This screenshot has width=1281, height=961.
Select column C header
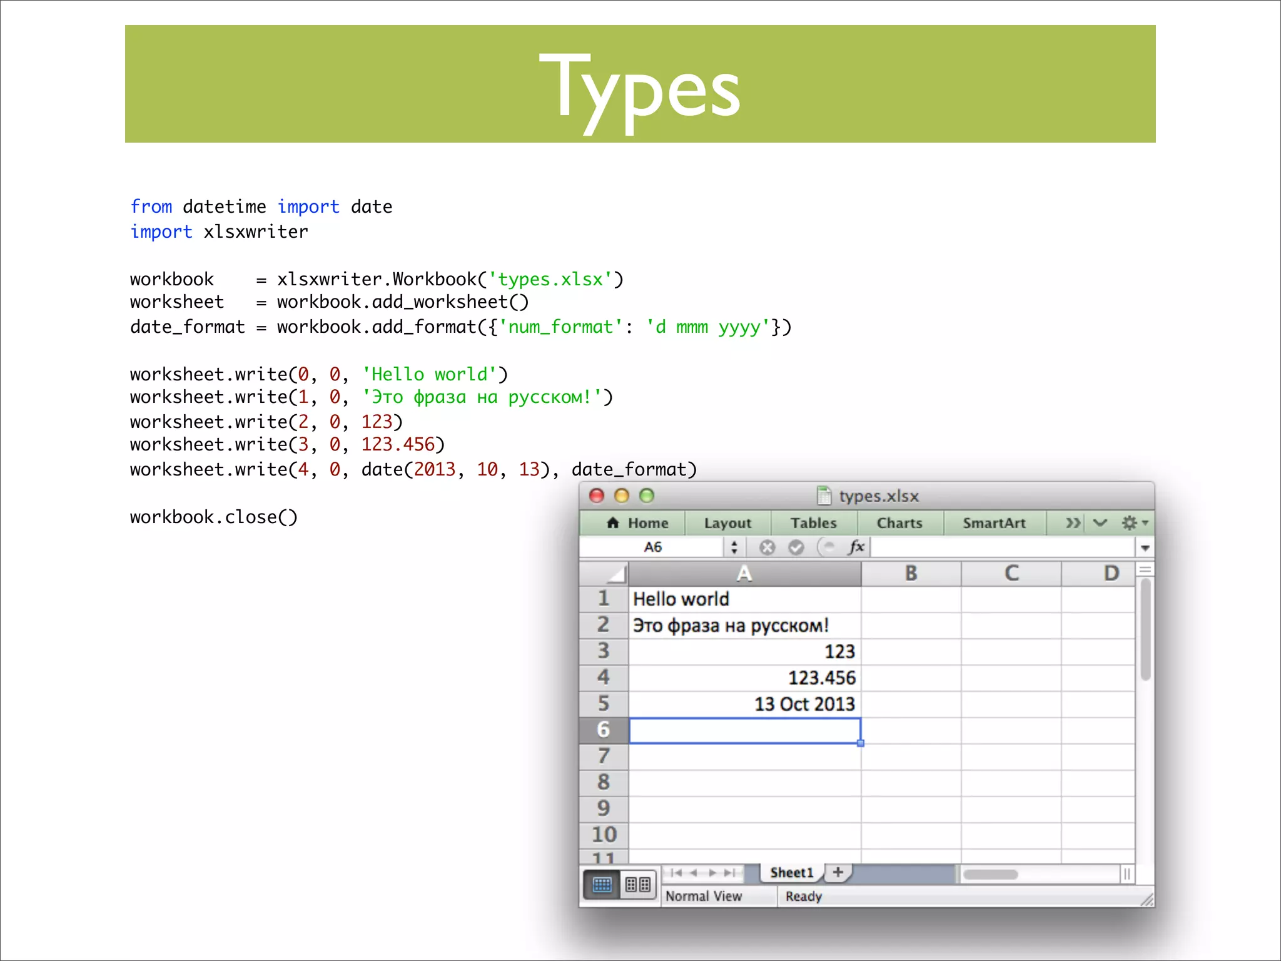point(1011,574)
